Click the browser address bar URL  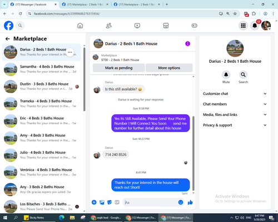(67, 14)
